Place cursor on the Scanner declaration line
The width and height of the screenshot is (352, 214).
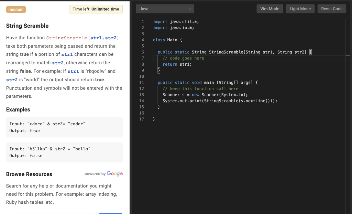pyautogui.click(x=205, y=95)
